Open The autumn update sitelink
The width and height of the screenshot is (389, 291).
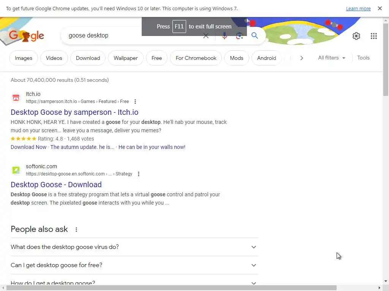click(82, 147)
